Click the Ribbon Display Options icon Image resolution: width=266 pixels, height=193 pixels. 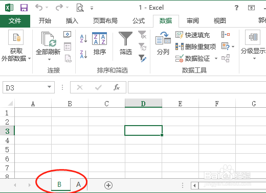(251, 8)
